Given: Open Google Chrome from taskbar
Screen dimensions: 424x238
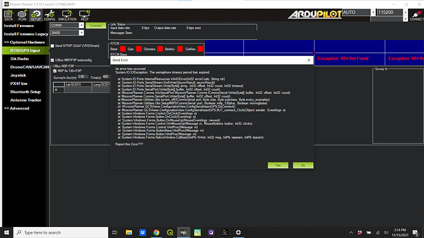Looking at the screenshot, I should pos(156,232).
